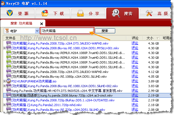Click the download folder arrows icon
This screenshot has width=174, height=115.
(x=45, y=13)
